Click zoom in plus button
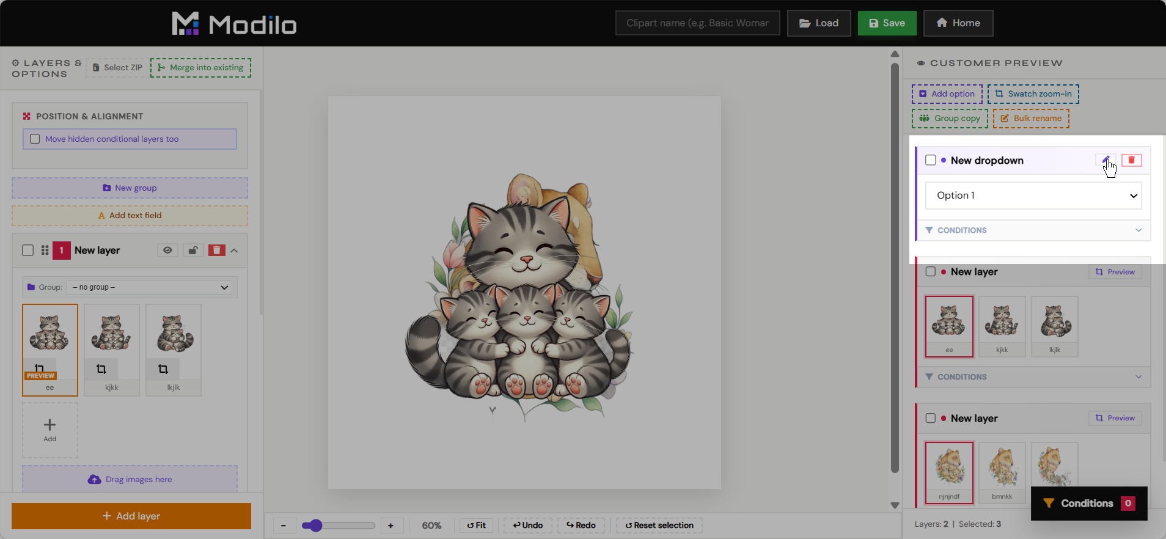Image resolution: width=1166 pixels, height=539 pixels. tap(391, 526)
